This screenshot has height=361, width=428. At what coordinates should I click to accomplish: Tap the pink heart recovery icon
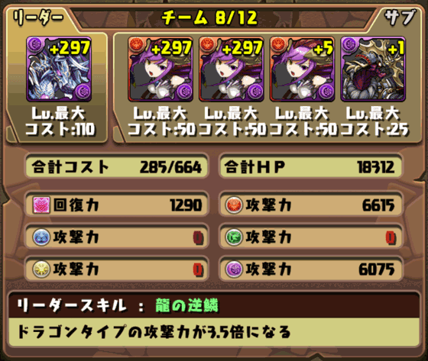pyautogui.click(x=41, y=205)
